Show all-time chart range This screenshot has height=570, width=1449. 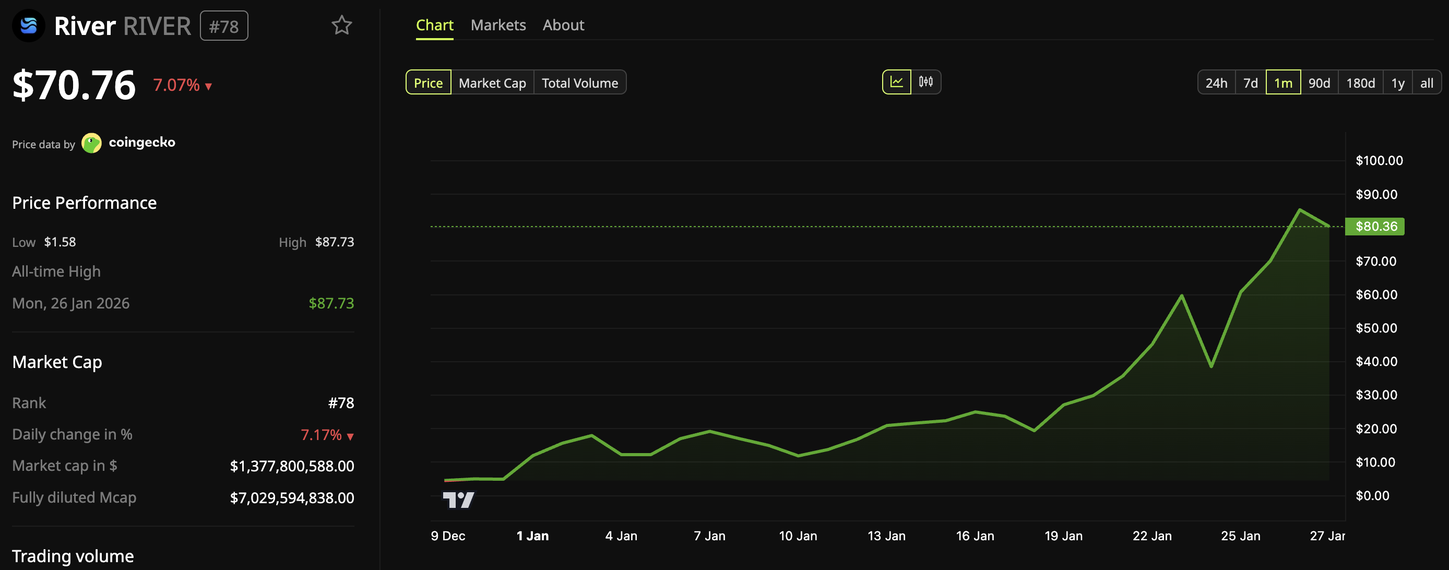pyautogui.click(x=1426, y=82)
